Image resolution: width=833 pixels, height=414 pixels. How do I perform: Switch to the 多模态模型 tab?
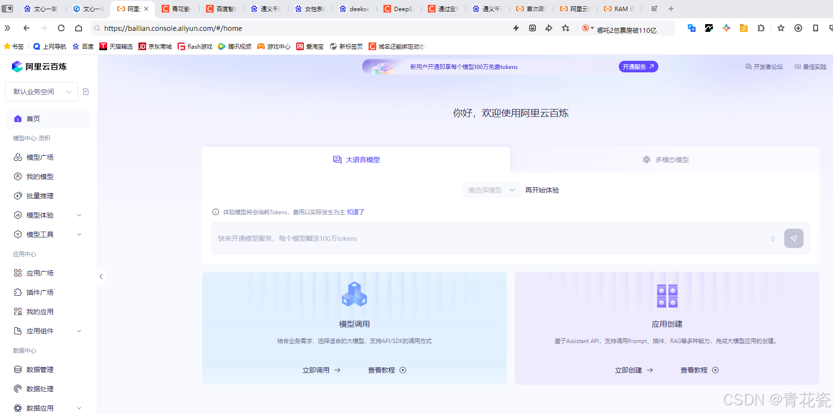pyautogui.click(x=666, y=160)
